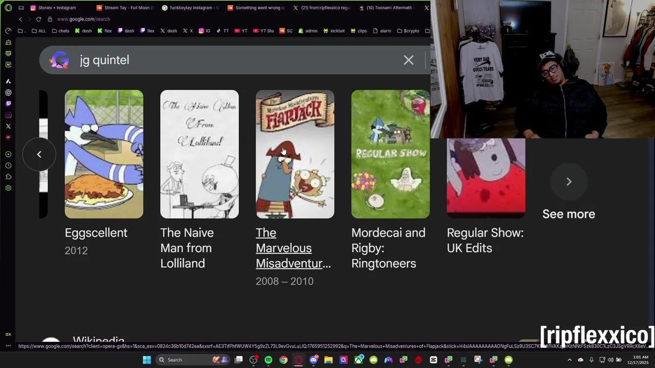
Task: Open the history clock sidebar icon
Action: tap(8, 166)
